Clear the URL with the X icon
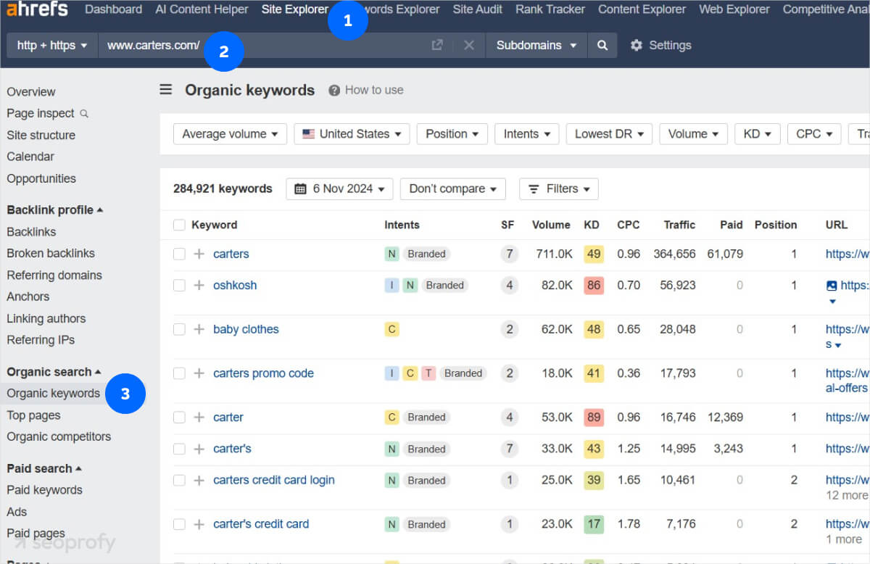The height and width of the screenshot is (564, 870). coord(469,45)
